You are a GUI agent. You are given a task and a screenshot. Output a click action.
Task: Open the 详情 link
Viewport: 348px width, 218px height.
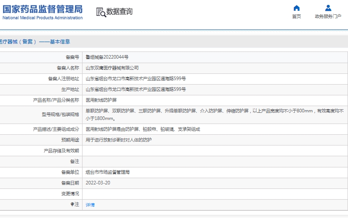click(90, 205)
